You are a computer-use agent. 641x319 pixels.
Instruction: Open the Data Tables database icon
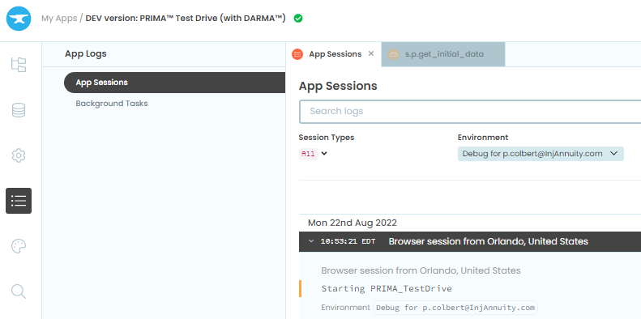[19, 110]
